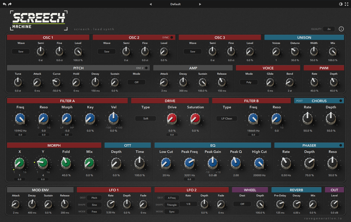Click the undo arrow icon
Image resolution: width=351 pixels, height=222 pixels.
tap(4, 4)
